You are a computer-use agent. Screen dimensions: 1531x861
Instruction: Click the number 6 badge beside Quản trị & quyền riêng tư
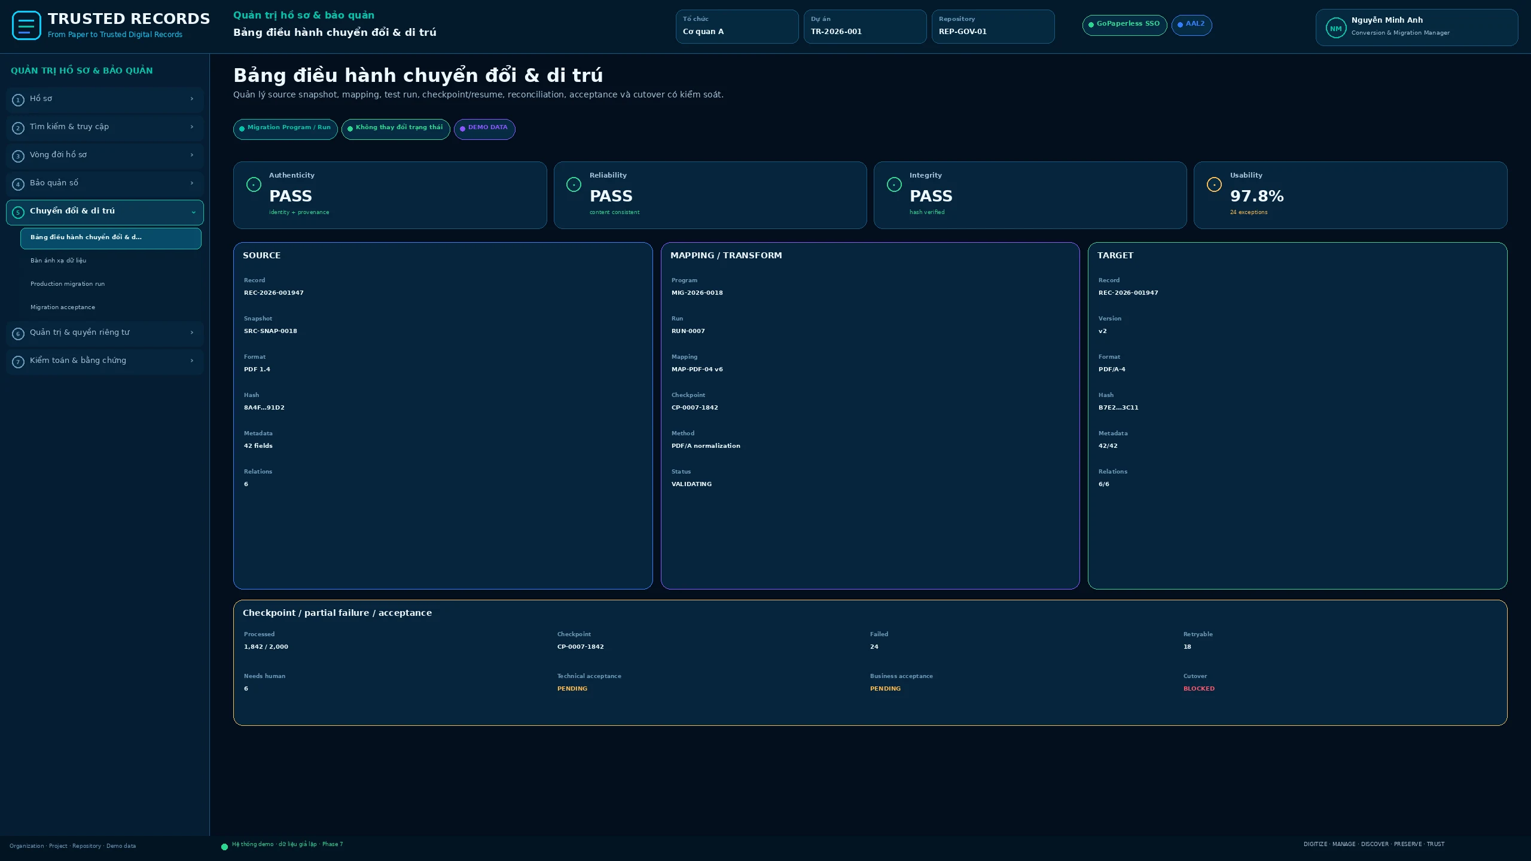click(x=18, y=334)
